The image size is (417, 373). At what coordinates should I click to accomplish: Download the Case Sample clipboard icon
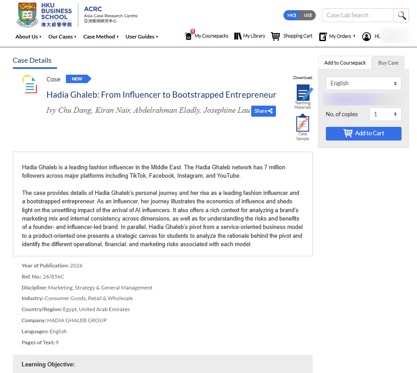tap(302, 123)
